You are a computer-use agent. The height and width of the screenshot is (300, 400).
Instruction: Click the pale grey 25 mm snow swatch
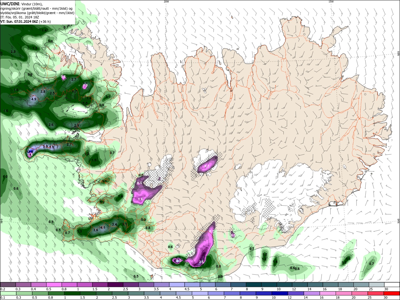[x=377, y=285]
